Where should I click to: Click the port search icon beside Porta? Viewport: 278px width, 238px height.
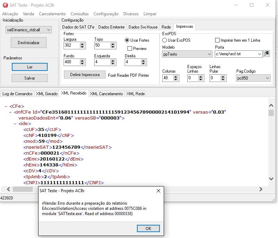click(267, 54)
